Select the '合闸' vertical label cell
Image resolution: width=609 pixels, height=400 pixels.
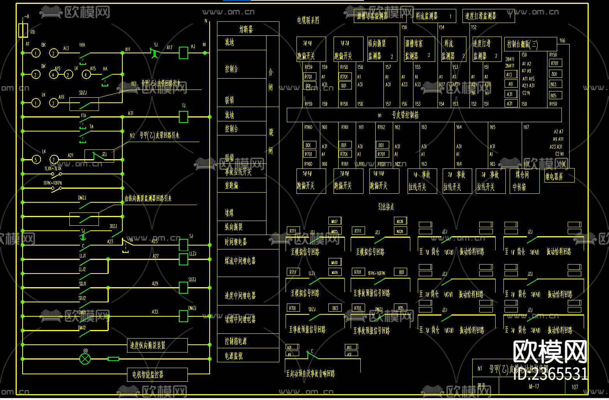click(x=273, y=71)
